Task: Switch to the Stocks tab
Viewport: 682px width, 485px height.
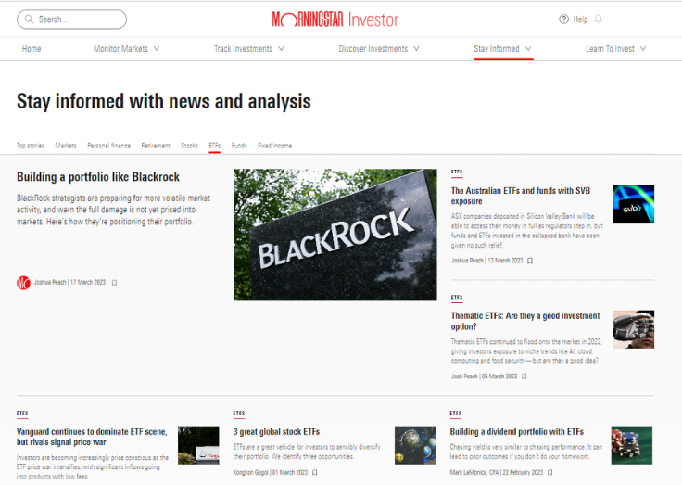Action: [189, 146]
